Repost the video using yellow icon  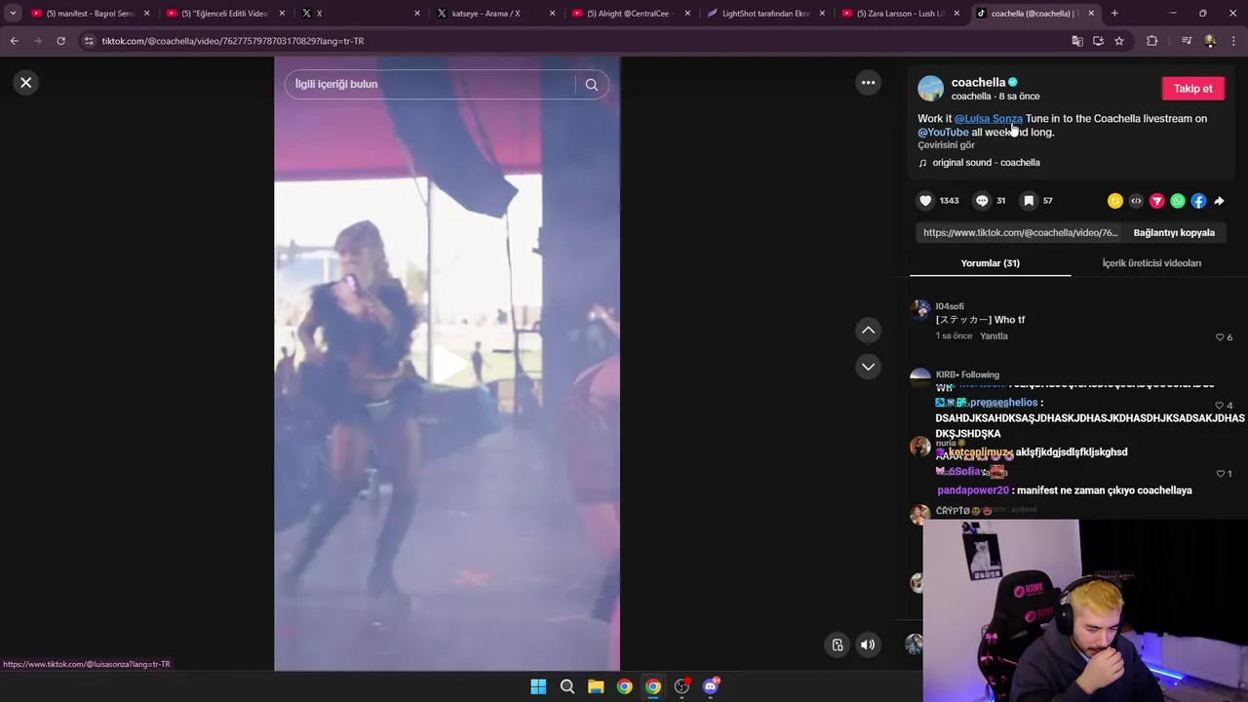tap(1115, 201)
